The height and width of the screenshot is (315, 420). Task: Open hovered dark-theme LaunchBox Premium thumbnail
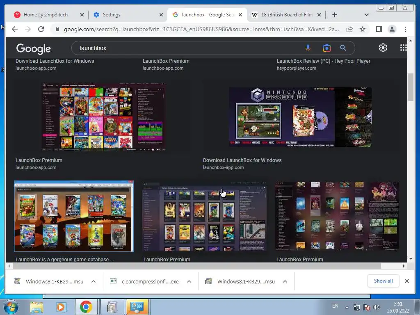click(x=204, y=216)
